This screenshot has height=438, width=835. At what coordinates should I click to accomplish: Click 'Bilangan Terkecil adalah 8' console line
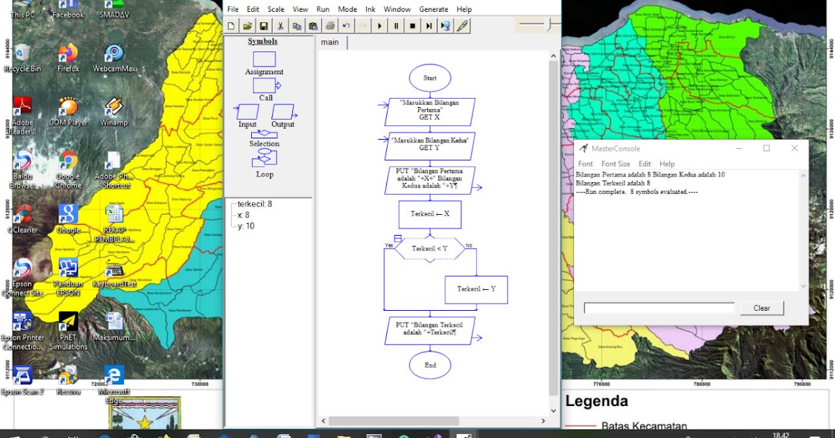pyautogui.click(x=613, y=183)
